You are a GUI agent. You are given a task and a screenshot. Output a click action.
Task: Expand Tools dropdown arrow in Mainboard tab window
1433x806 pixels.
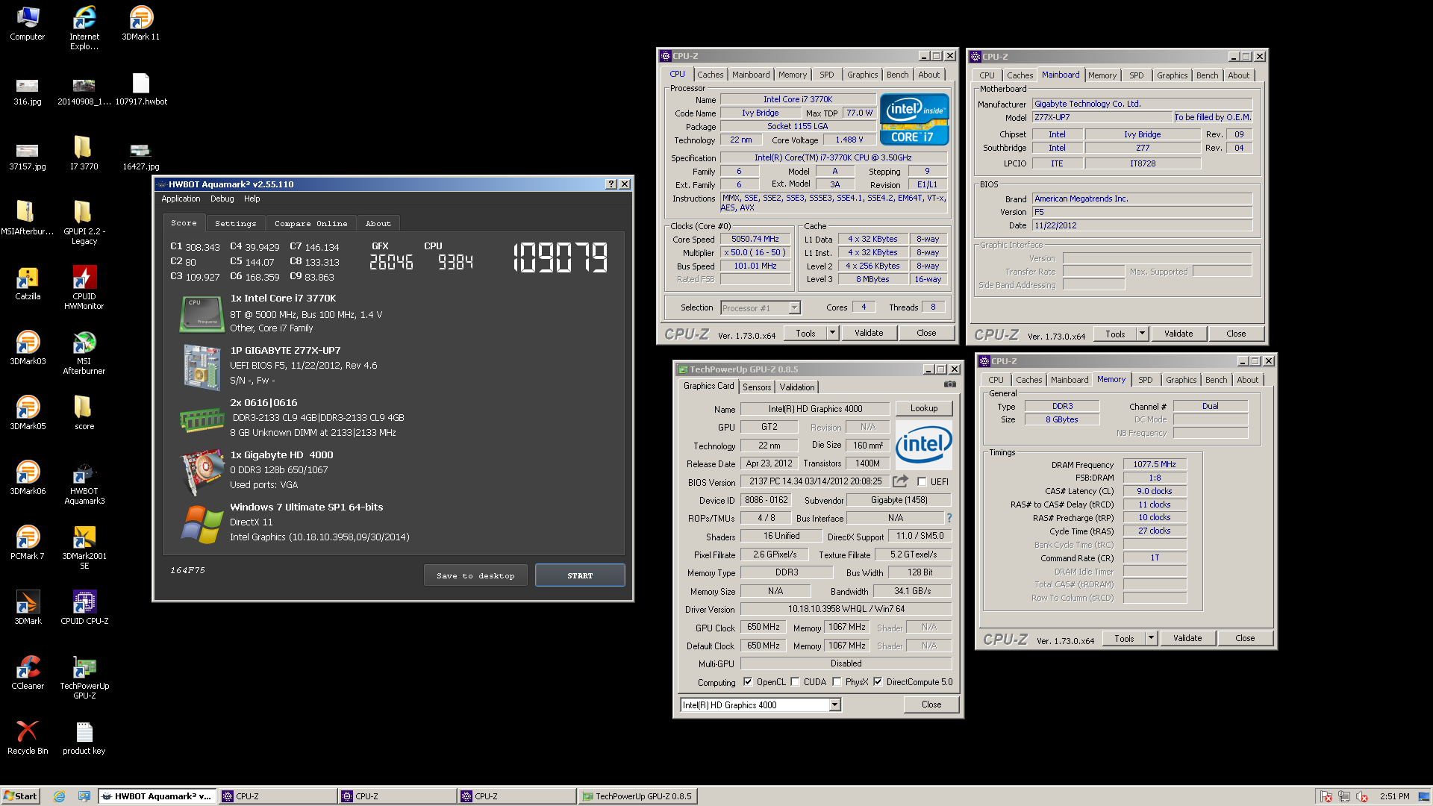coord(1142,334)
